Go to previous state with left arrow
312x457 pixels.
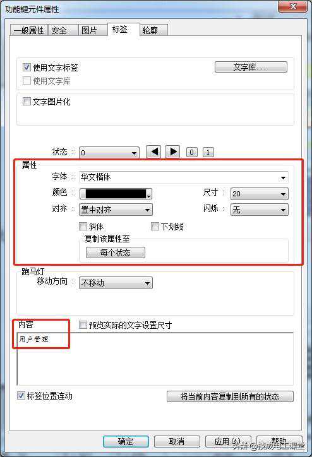point(153,152)
